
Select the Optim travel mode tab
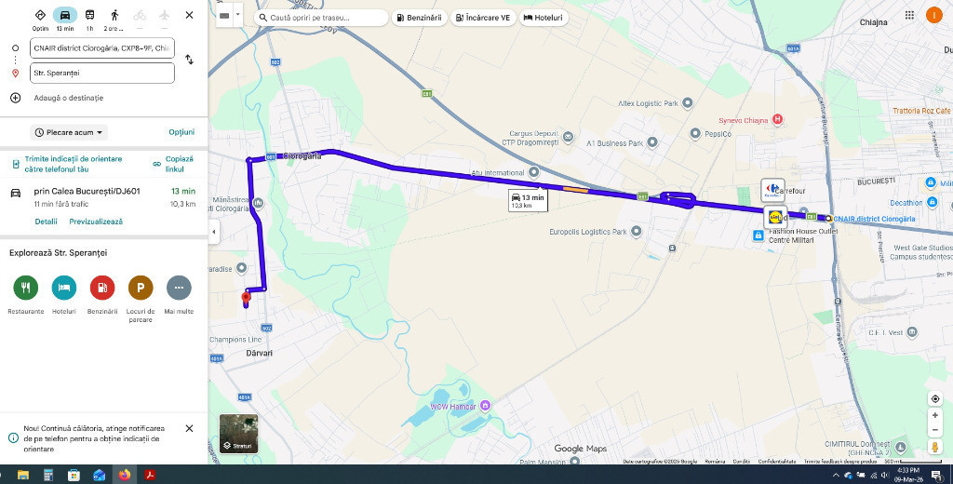40,19
